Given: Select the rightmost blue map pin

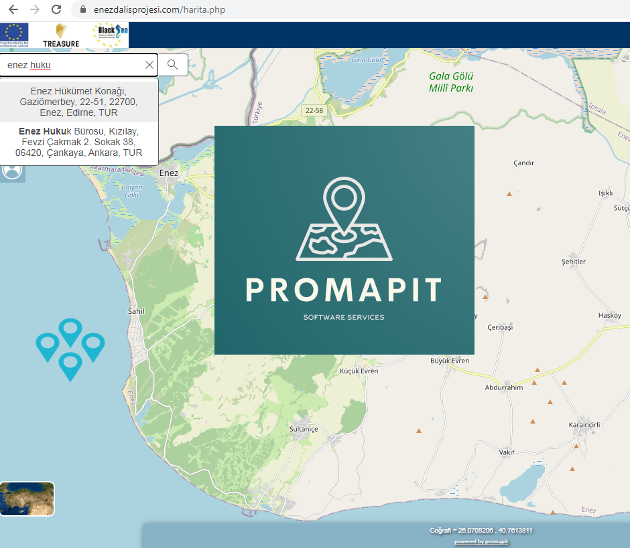Looking at the screenshot, I should (x=93, y=345).
